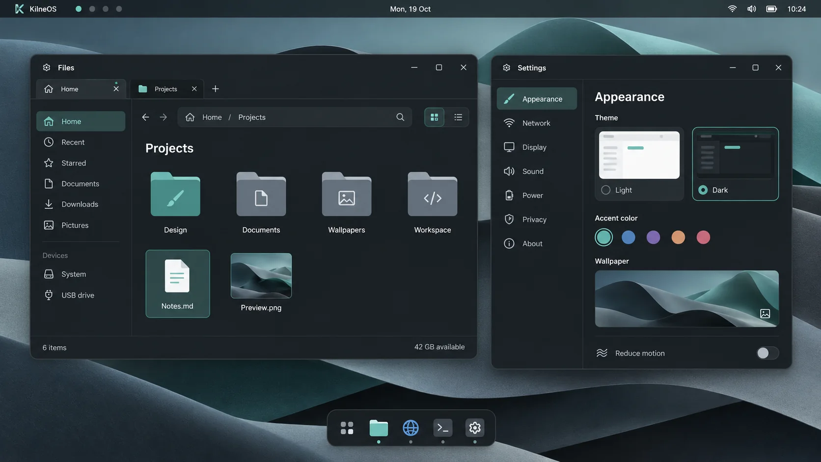Close the Projects tab

194,89
